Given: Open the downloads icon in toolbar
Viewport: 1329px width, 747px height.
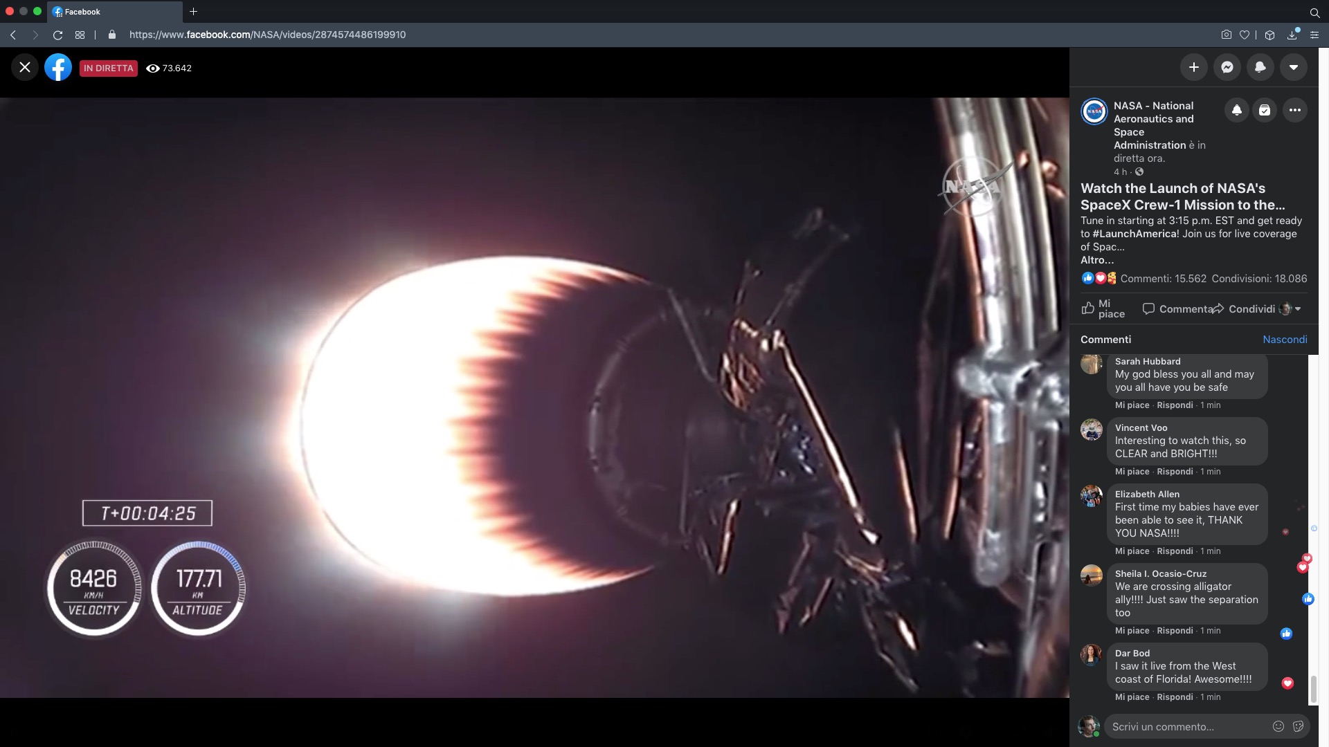Looking at the screenshot, I should (1292, 35).
